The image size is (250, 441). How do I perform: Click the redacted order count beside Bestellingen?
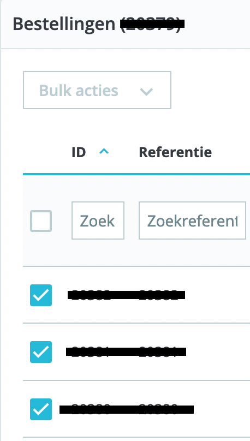click(x=152, y=24)
